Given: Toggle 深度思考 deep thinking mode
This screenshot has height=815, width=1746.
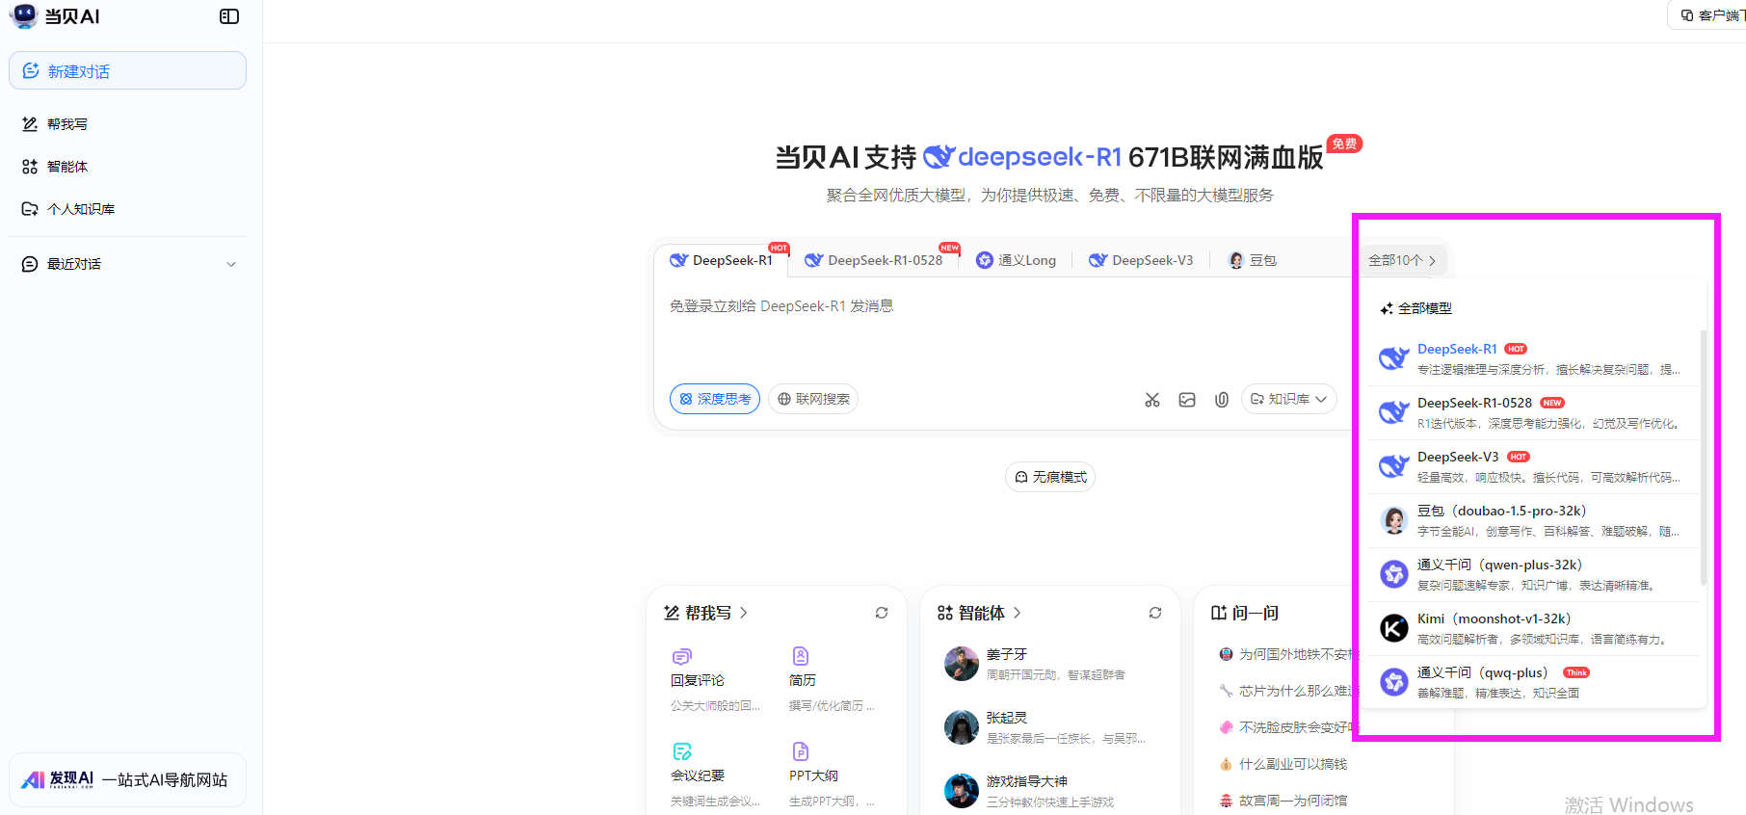Looking at the screenshot, I should [x=715, y=399].
